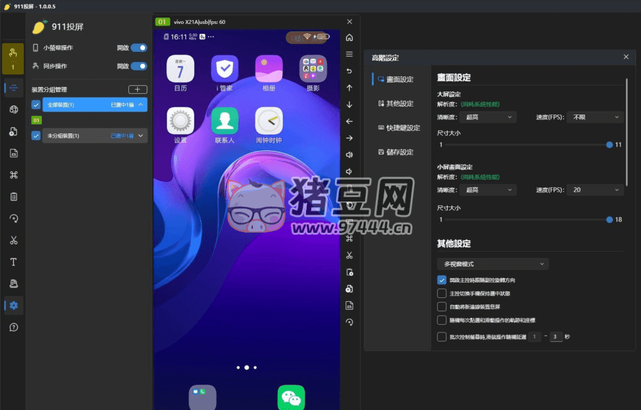The image size is (641, 410).
Task: Select the text input tool in sidebar
Action: [13, 262]
